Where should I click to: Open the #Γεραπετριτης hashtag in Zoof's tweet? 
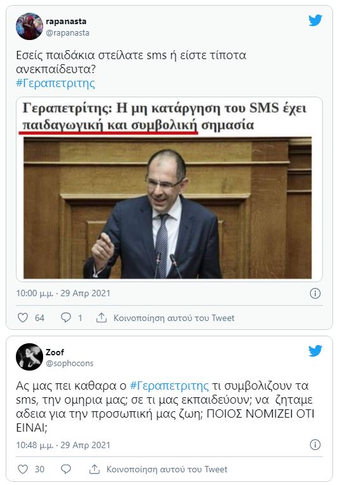(x=169, y=386)
